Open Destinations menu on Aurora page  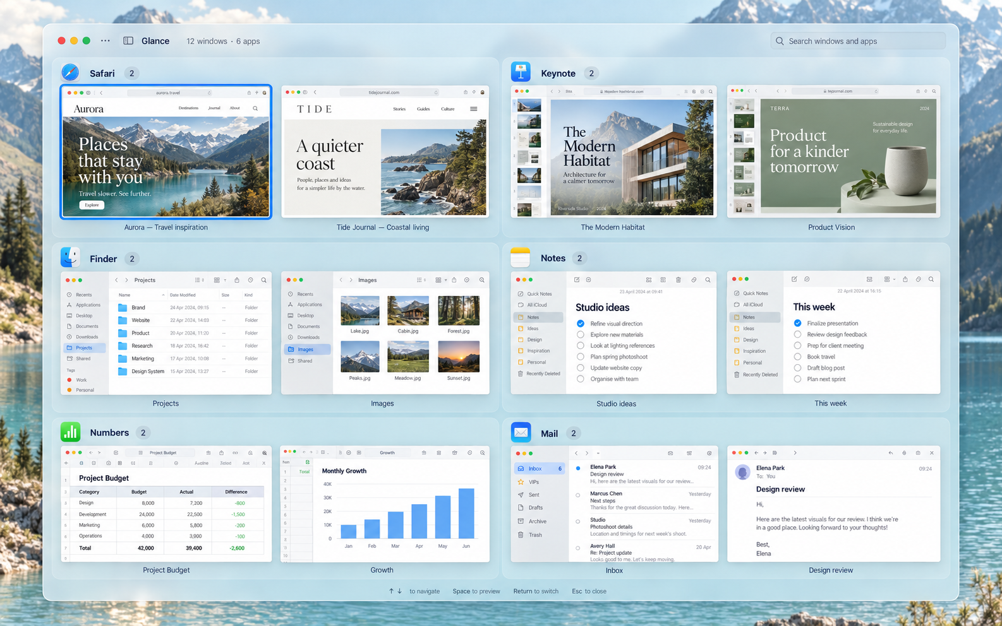[x=188, y=108]
